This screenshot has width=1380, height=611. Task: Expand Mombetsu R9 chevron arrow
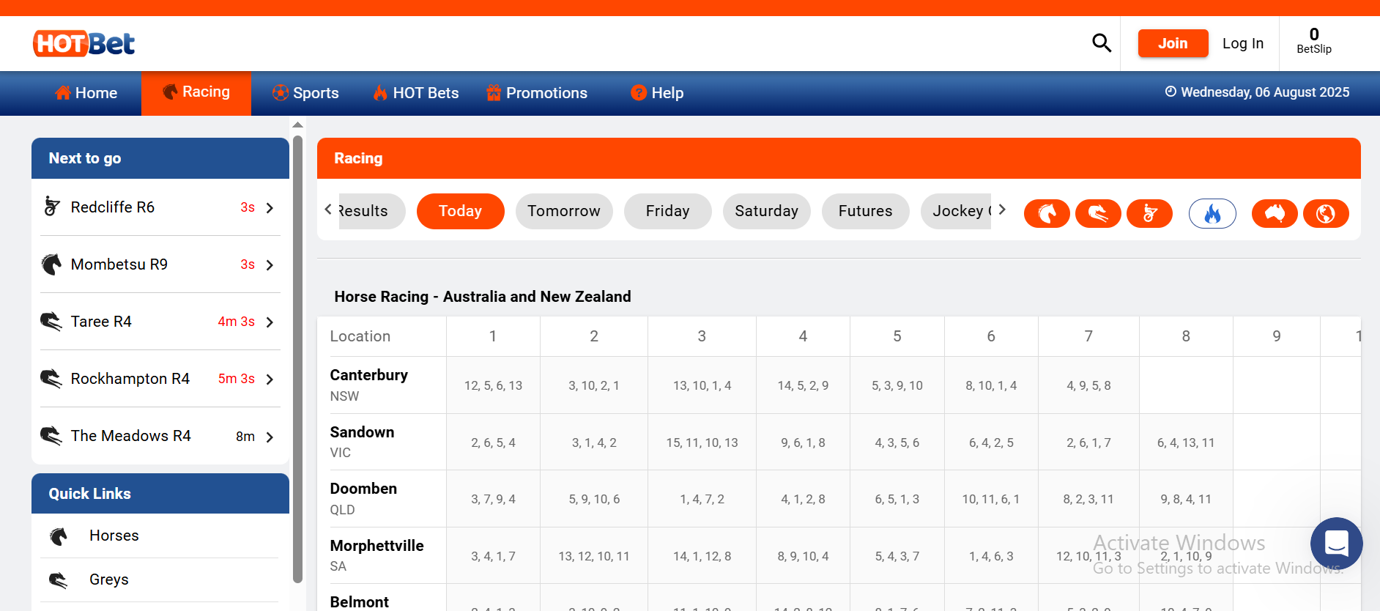[270, 264]
